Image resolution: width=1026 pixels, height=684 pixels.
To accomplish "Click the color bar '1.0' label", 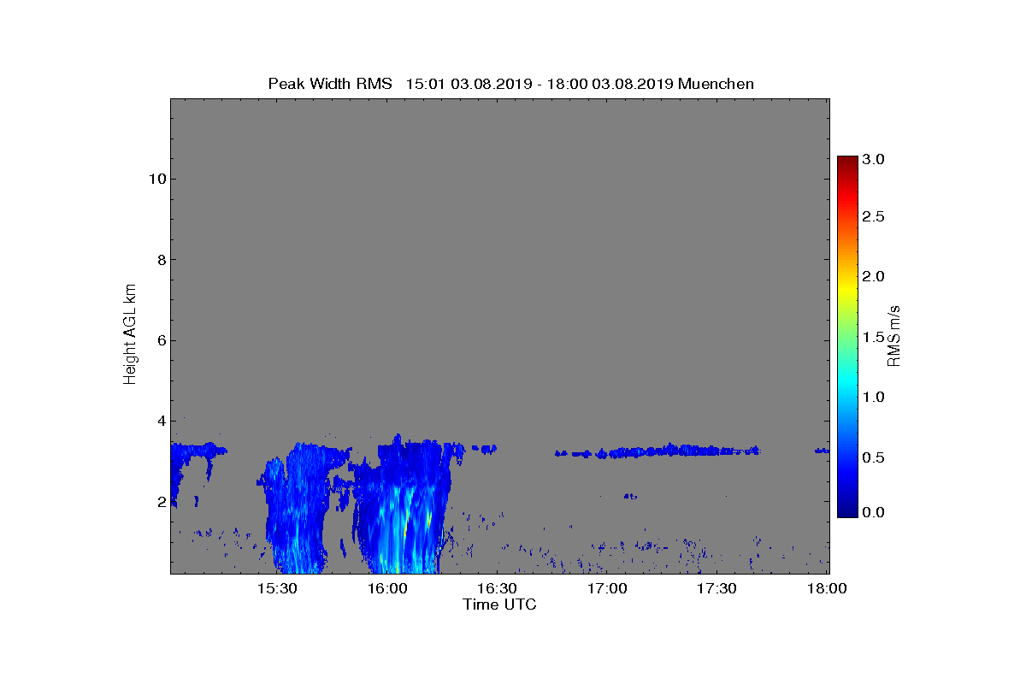I will click(x=873, y=397).
